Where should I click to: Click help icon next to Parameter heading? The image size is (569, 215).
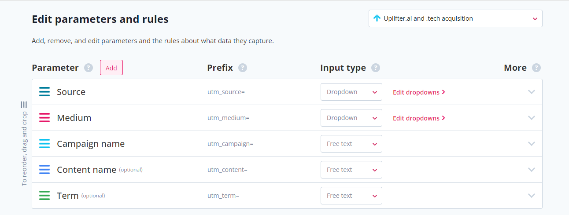click(89, 68)
